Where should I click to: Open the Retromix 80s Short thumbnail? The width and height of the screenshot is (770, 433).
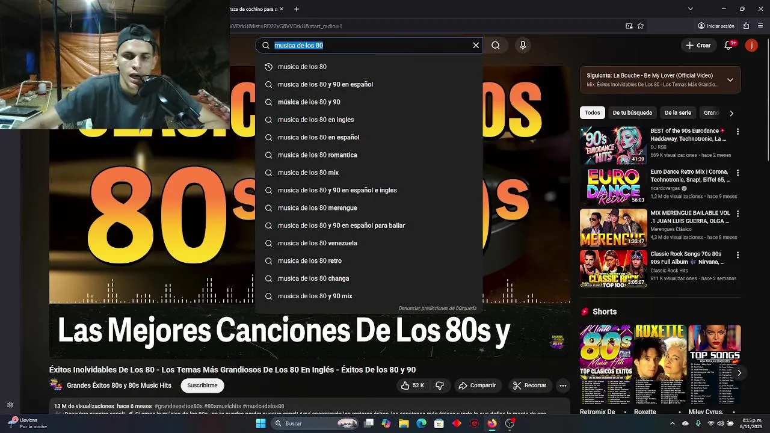[x=606, y=365]
